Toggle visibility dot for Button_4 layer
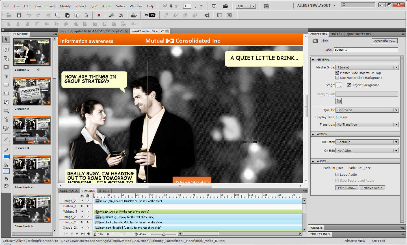Viewport: 407px width, 245px height. 82,206
